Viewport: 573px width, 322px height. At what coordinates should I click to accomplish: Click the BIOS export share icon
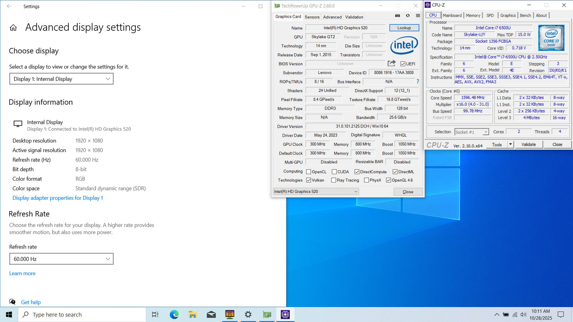click(x=391, y=63)
